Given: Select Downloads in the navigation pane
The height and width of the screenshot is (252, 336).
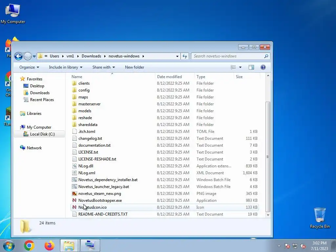Looking at the screenshot, I should click(40, 93).
